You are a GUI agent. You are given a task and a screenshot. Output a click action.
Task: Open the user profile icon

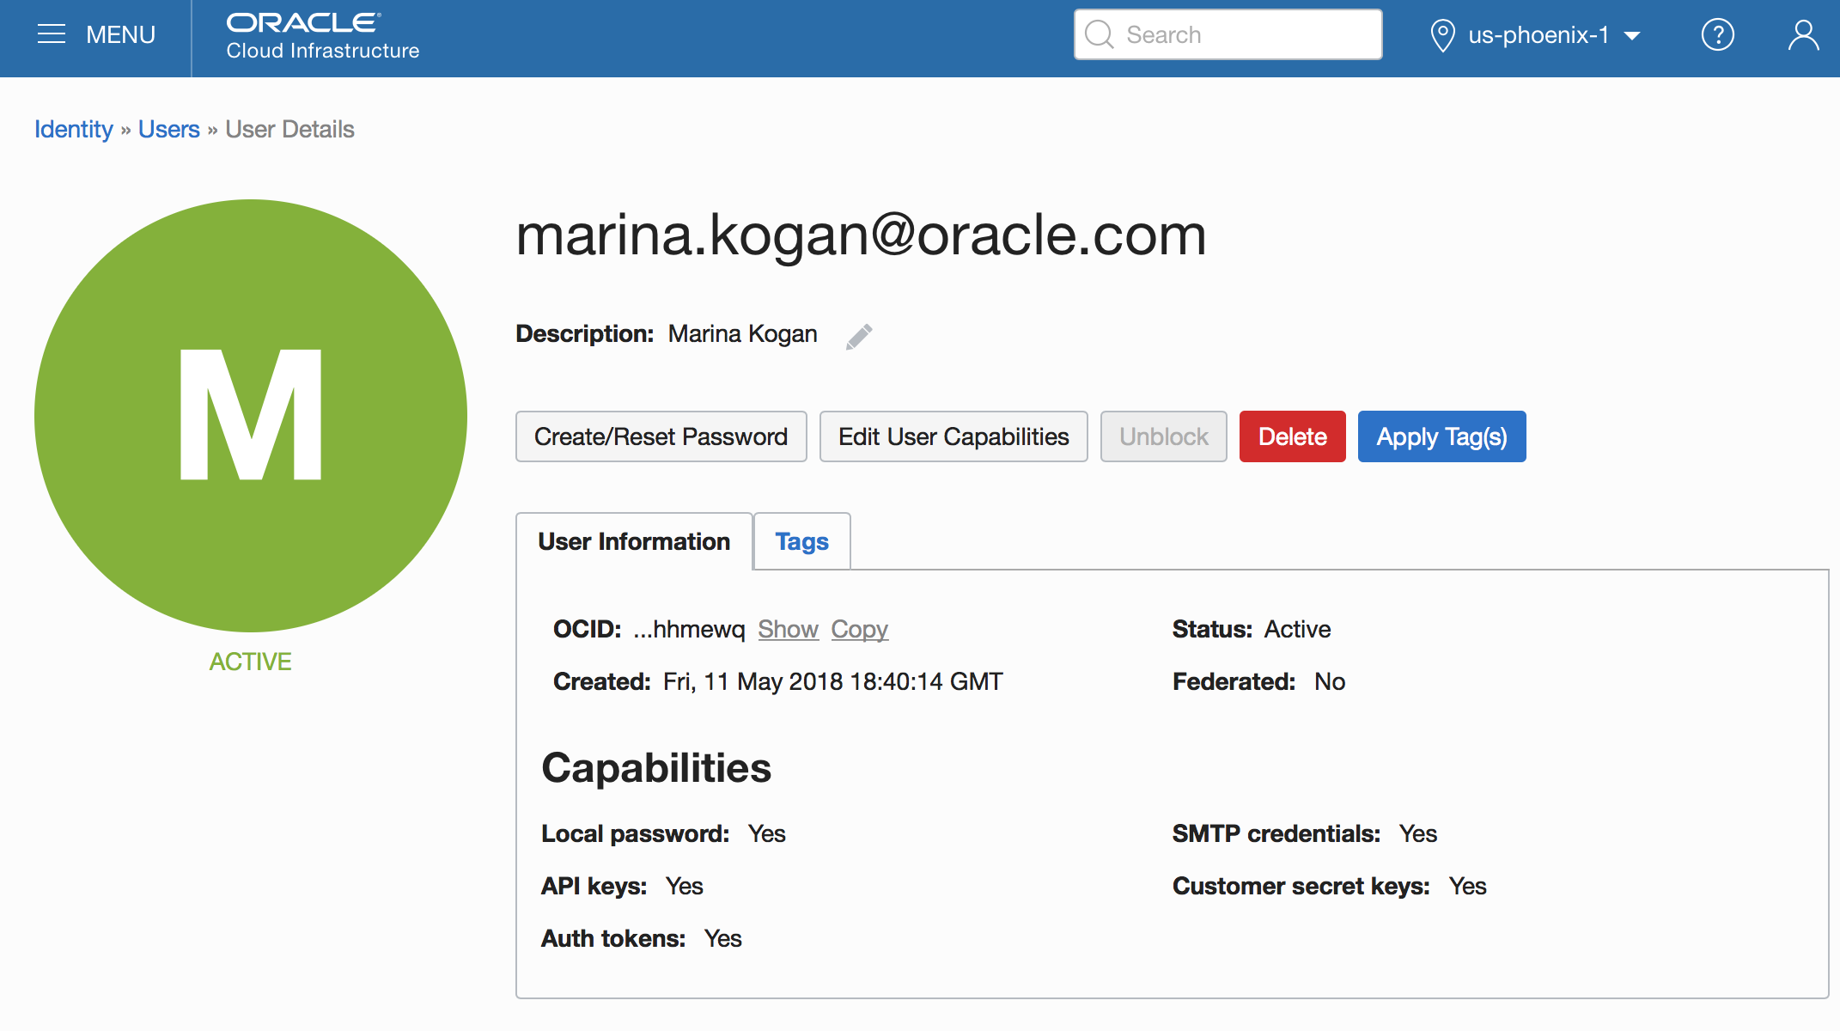coord(1803,35)
